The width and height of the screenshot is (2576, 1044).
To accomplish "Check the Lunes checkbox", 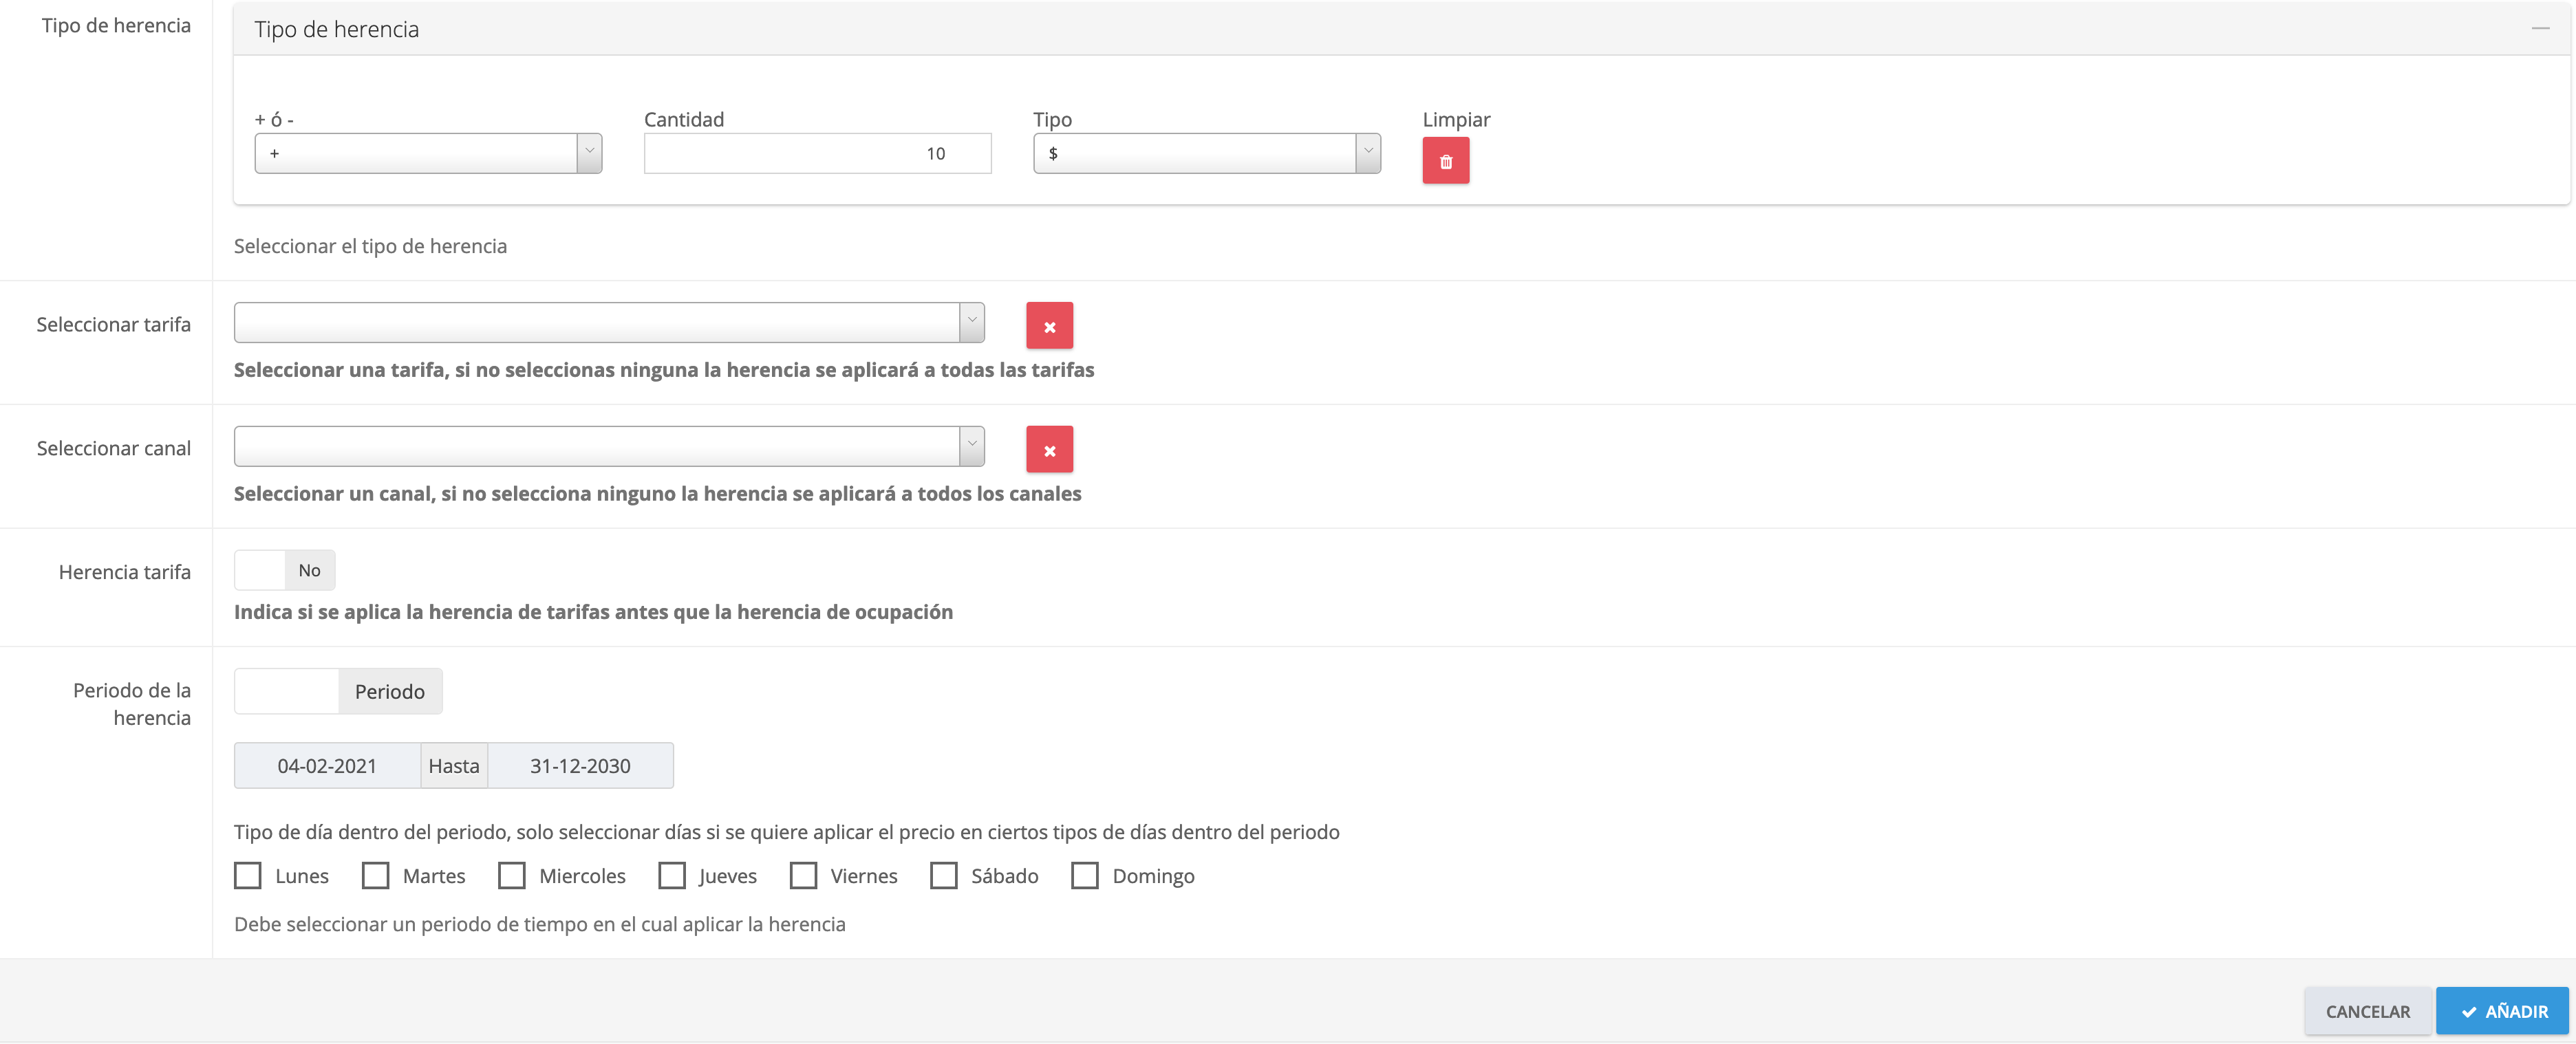I will pos(248,876).
